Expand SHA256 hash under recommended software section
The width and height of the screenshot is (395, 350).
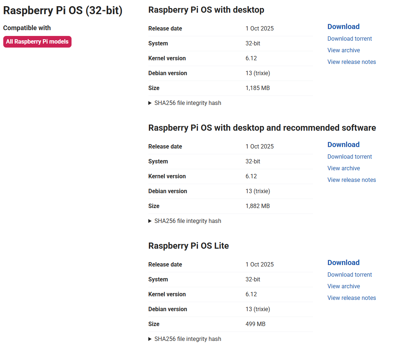(185, 221)
